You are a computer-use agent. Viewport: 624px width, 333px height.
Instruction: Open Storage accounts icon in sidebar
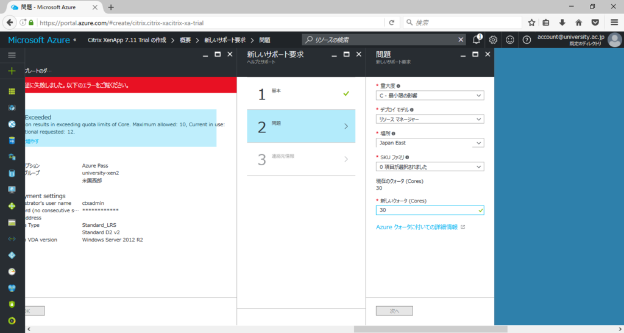(x=12, y=222)
